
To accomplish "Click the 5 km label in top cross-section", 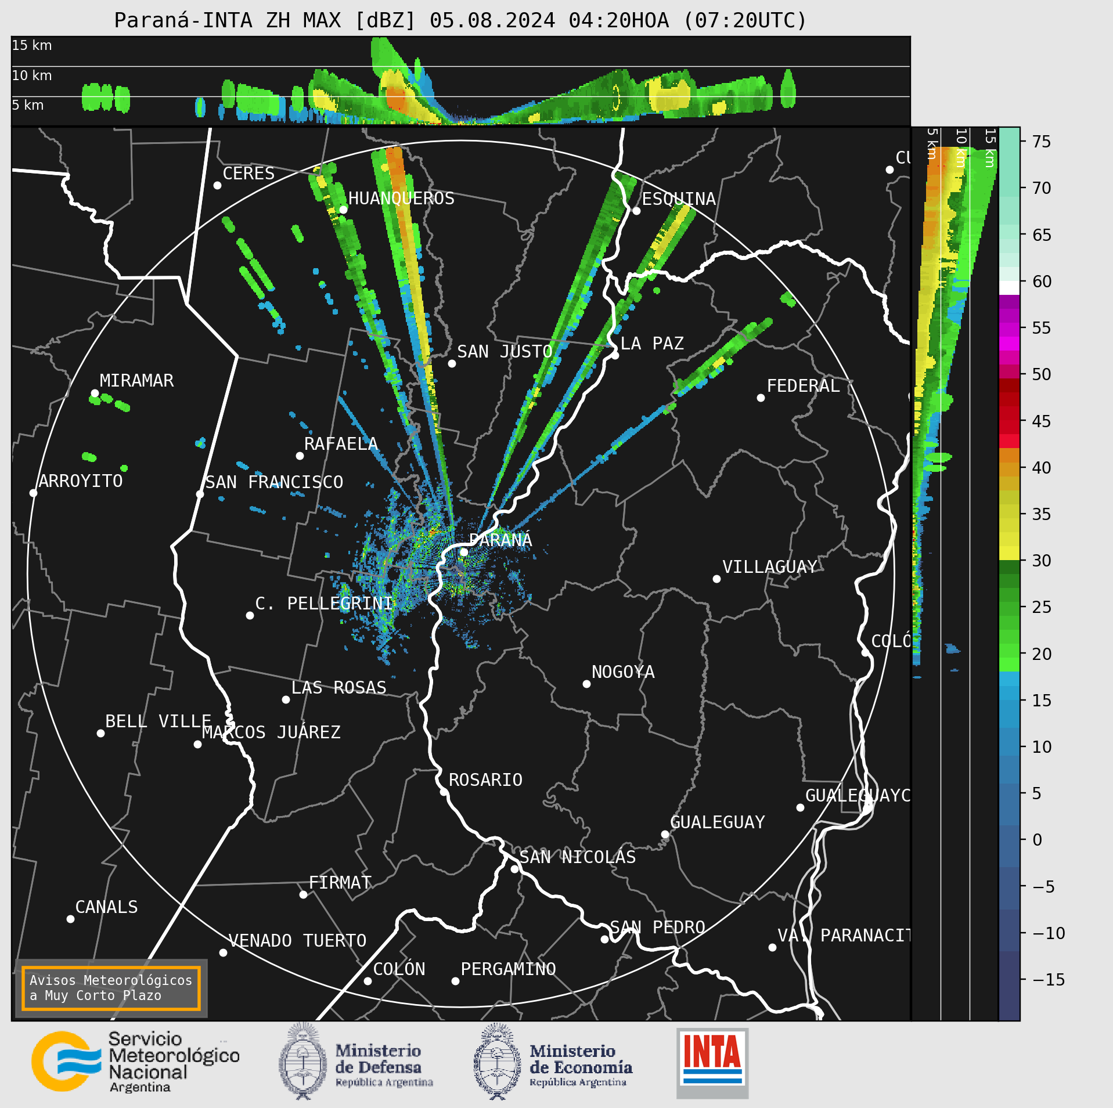I will (x=28, y=105).
